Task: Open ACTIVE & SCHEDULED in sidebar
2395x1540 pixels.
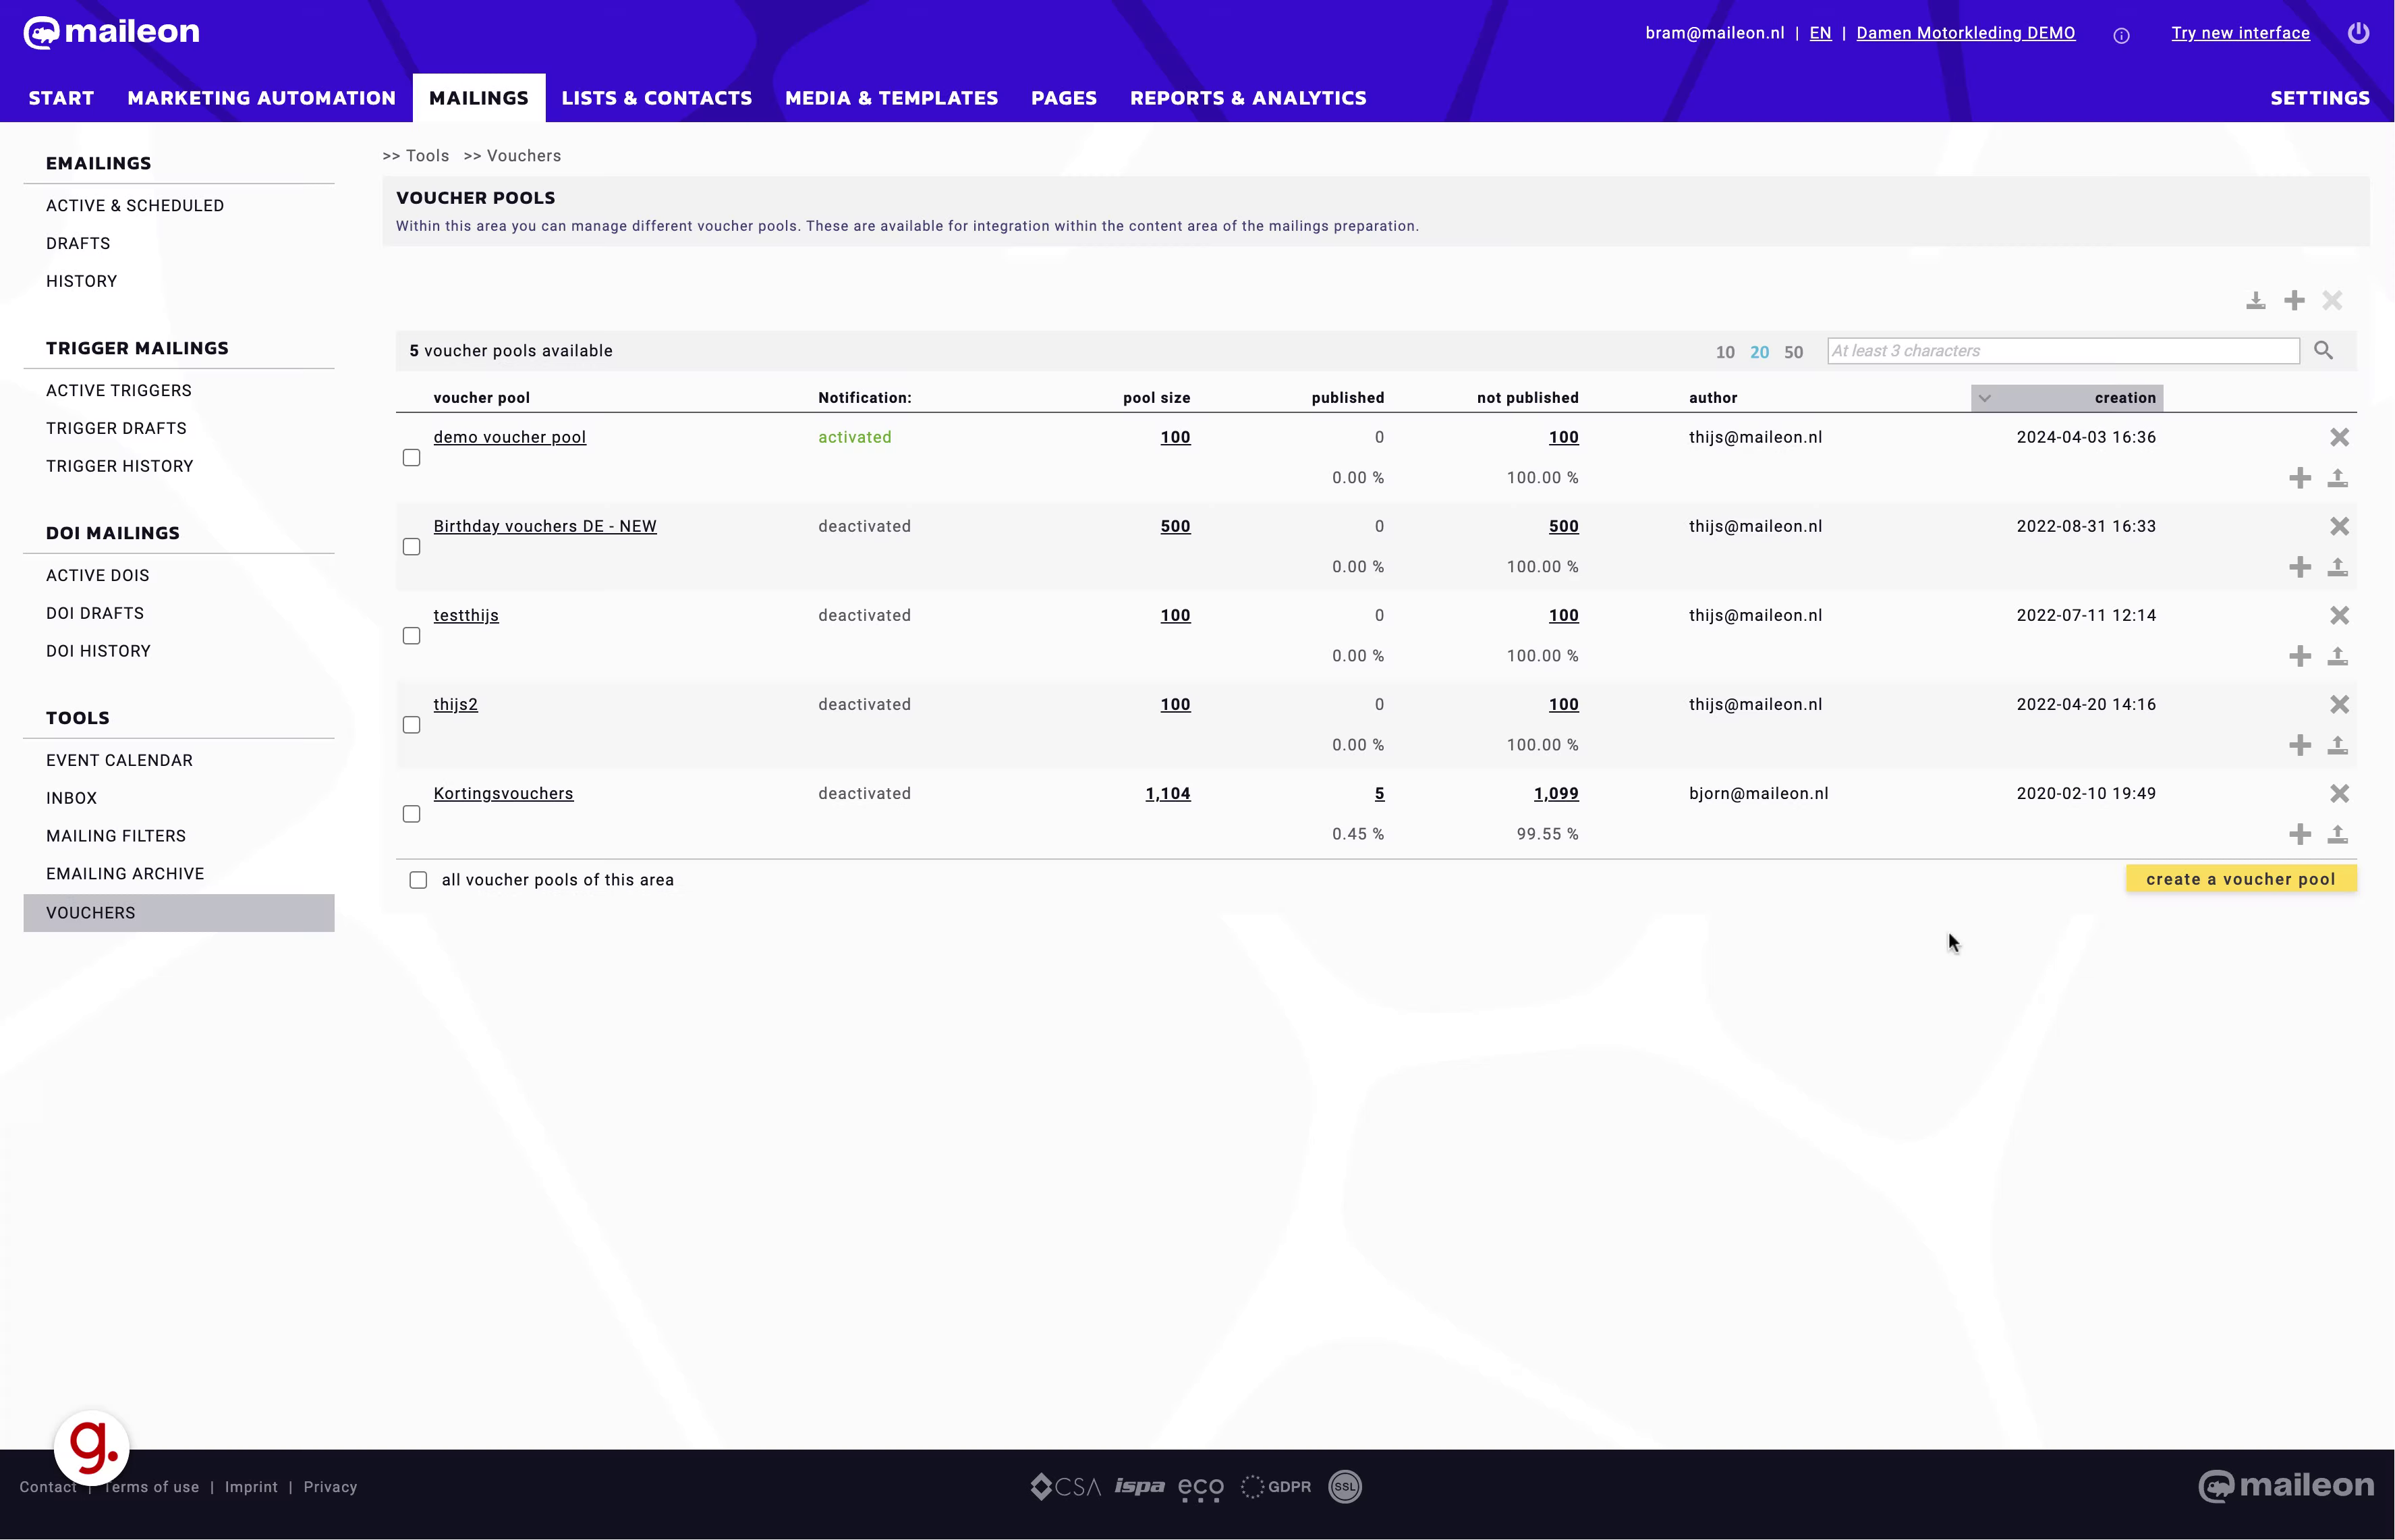Action: pos(135,205)
